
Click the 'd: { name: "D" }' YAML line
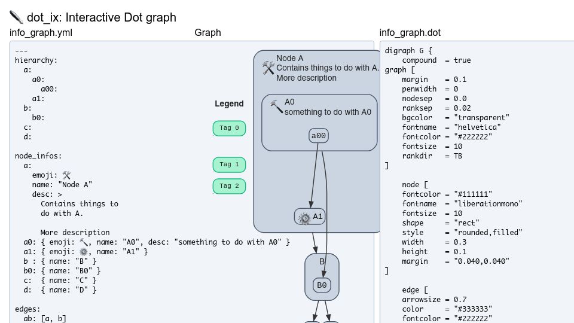click(60, 290)
